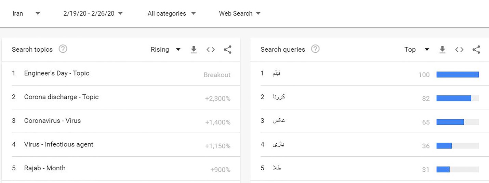This screenshot has height=183, width=489.
Task: Download the Search queries data as CSV
Action: pyautogui.click(x=442, y=50)
